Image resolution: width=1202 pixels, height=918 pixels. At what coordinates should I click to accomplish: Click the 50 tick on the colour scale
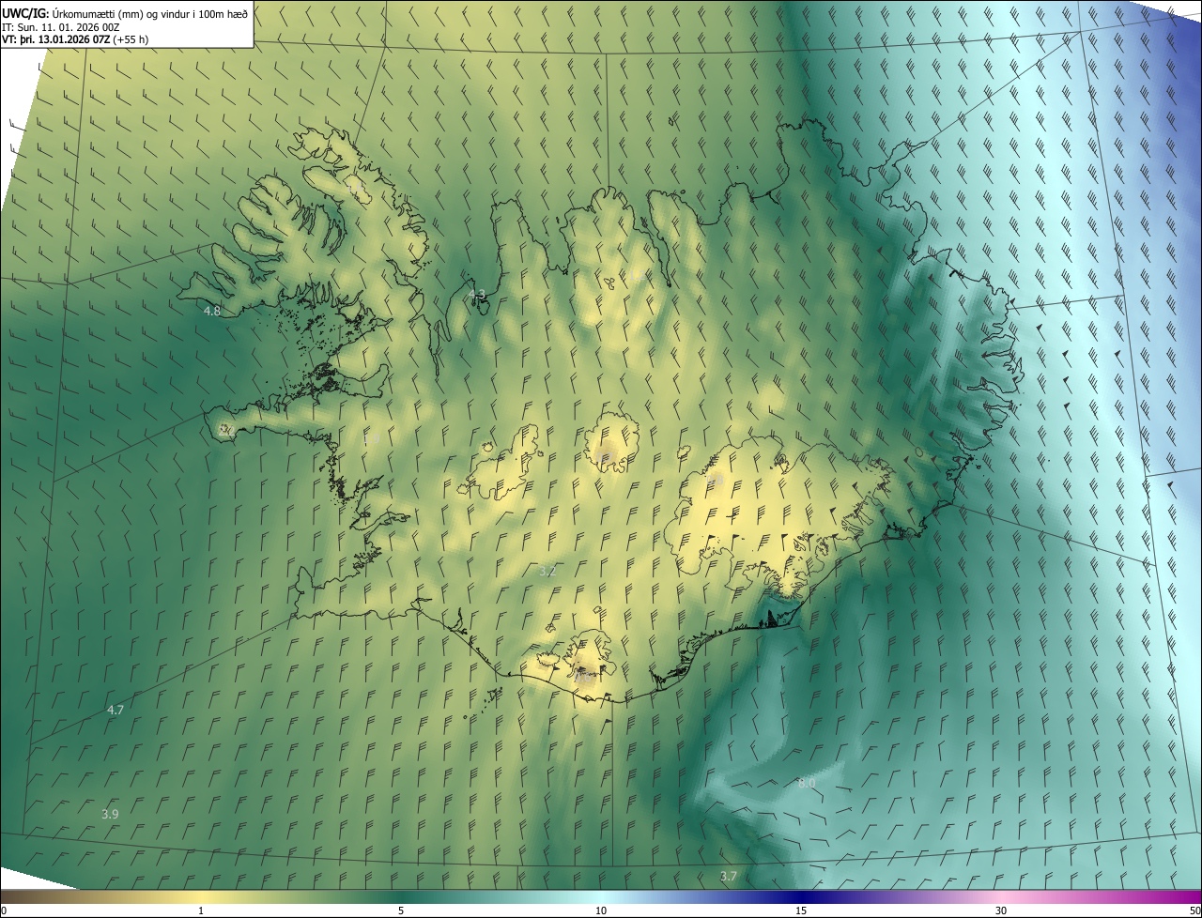coord(1194,910)
